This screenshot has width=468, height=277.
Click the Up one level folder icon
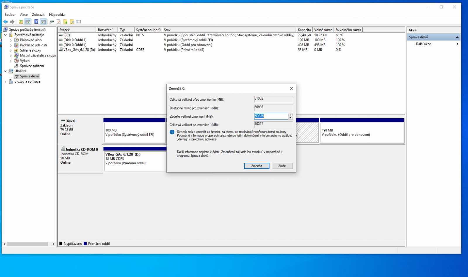pos(21,22)
